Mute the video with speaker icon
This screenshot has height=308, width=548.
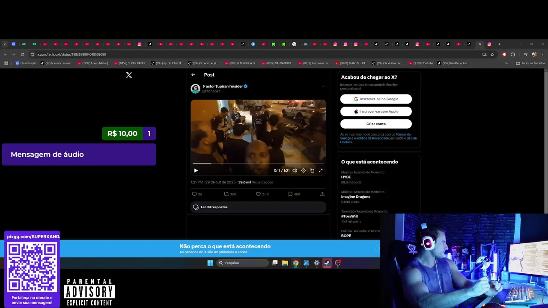tap(295, 170)
